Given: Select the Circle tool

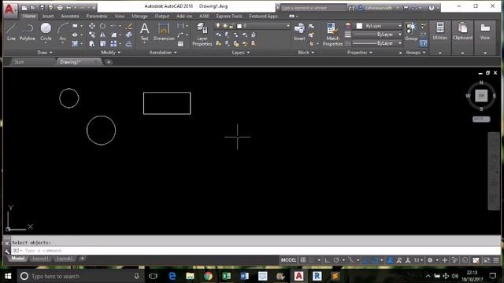Looking at the screenshot, I should [46, 31].
